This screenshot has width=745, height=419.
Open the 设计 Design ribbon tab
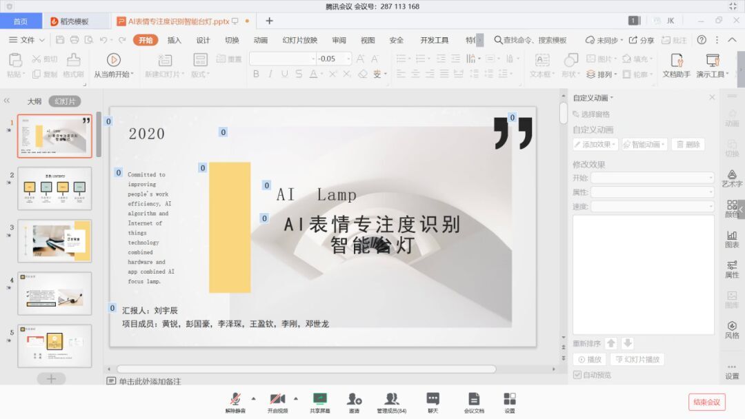coord(203,40)
